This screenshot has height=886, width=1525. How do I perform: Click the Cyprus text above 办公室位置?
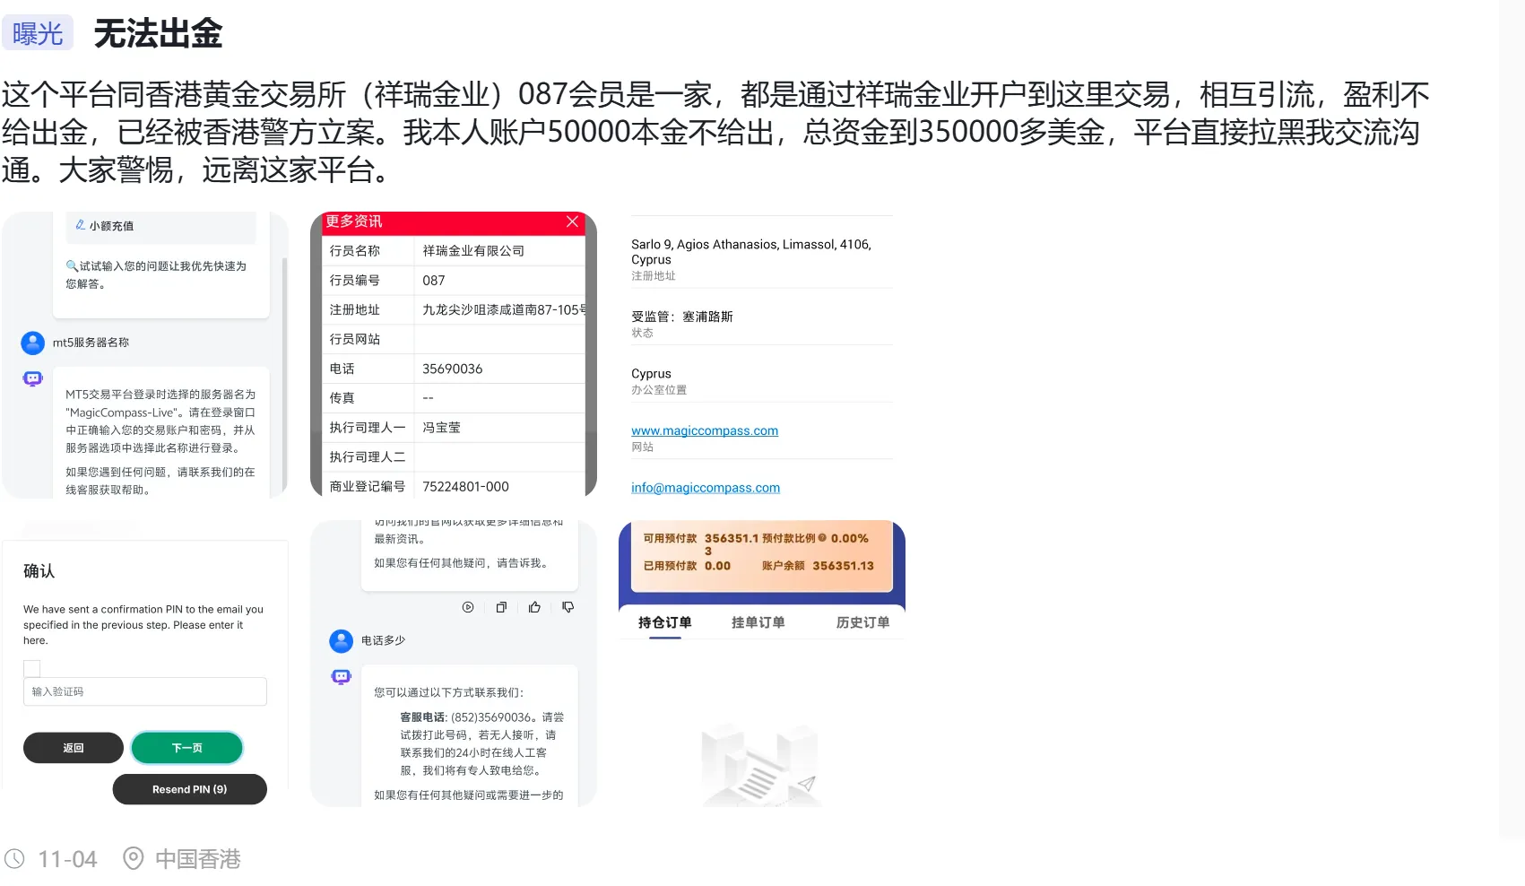[x=651, y=374]
